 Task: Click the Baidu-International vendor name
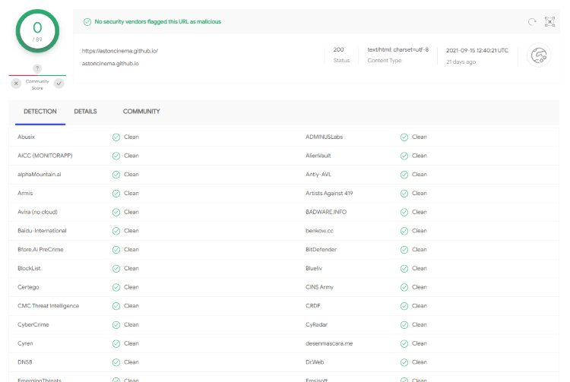point(42,231)
